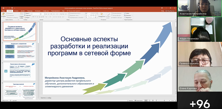Click Найти (Find) magnifier command
222x109 pixels.
click(x=127, y=13)
